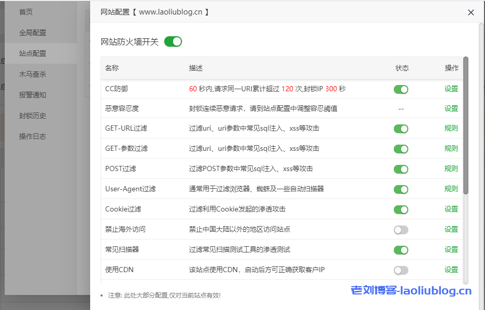Turn off POST过滤 protection
The image size is (485, 310).
[x=401, y=168]
